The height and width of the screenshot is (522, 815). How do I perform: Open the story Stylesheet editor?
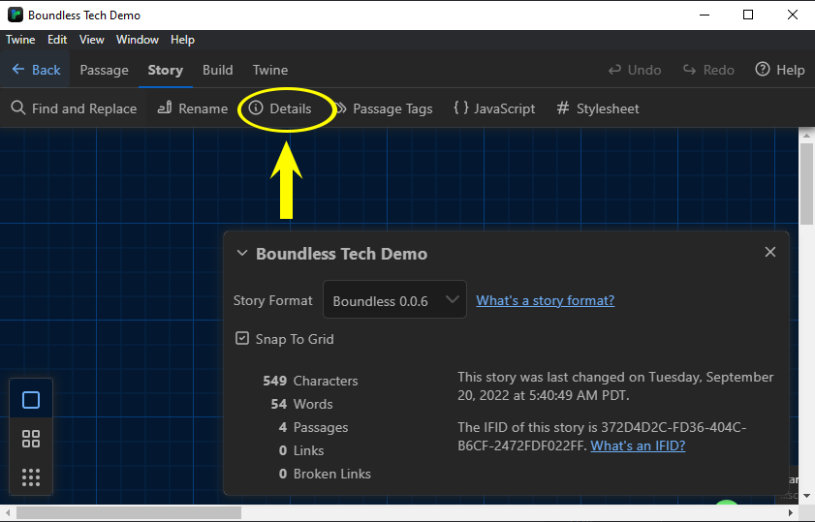(x=598, y=108)
